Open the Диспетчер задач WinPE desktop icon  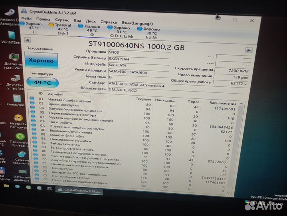pyautogui.click(x=13, y=61)
